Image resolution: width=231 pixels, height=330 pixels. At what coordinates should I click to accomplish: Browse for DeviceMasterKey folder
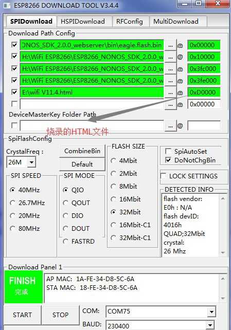coord(171,126)
